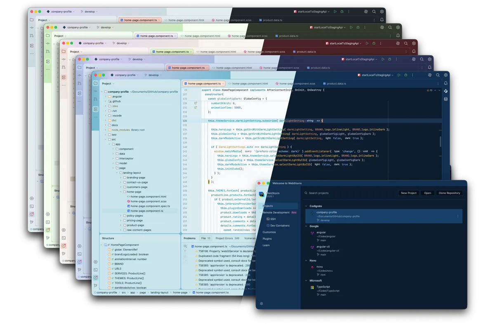Open the editor tabs options menu in the front IDE window

438,84
